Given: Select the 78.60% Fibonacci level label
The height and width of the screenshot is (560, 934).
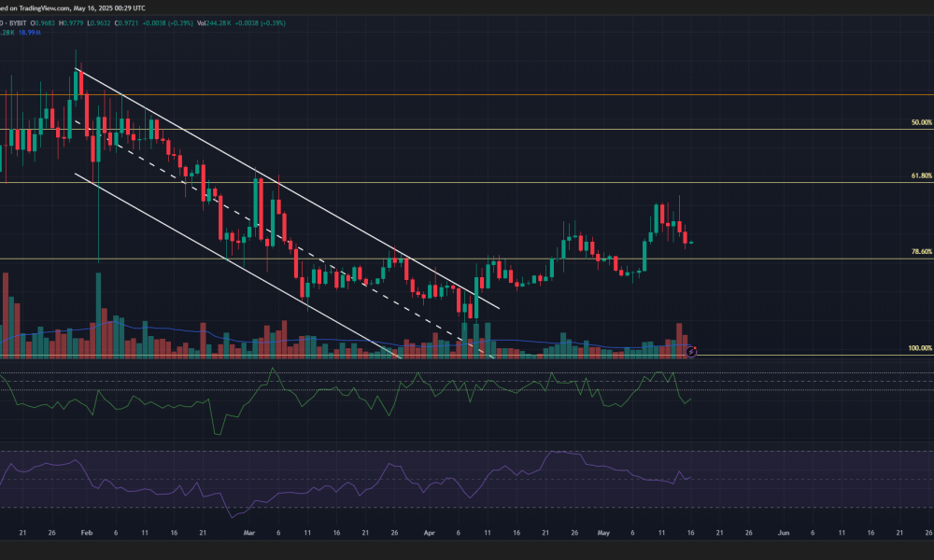Looking at the screenshot, I should [x=922, y=252].
